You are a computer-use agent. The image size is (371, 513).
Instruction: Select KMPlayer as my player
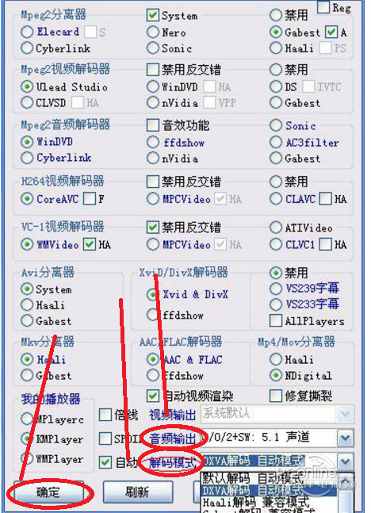(26, 438)
